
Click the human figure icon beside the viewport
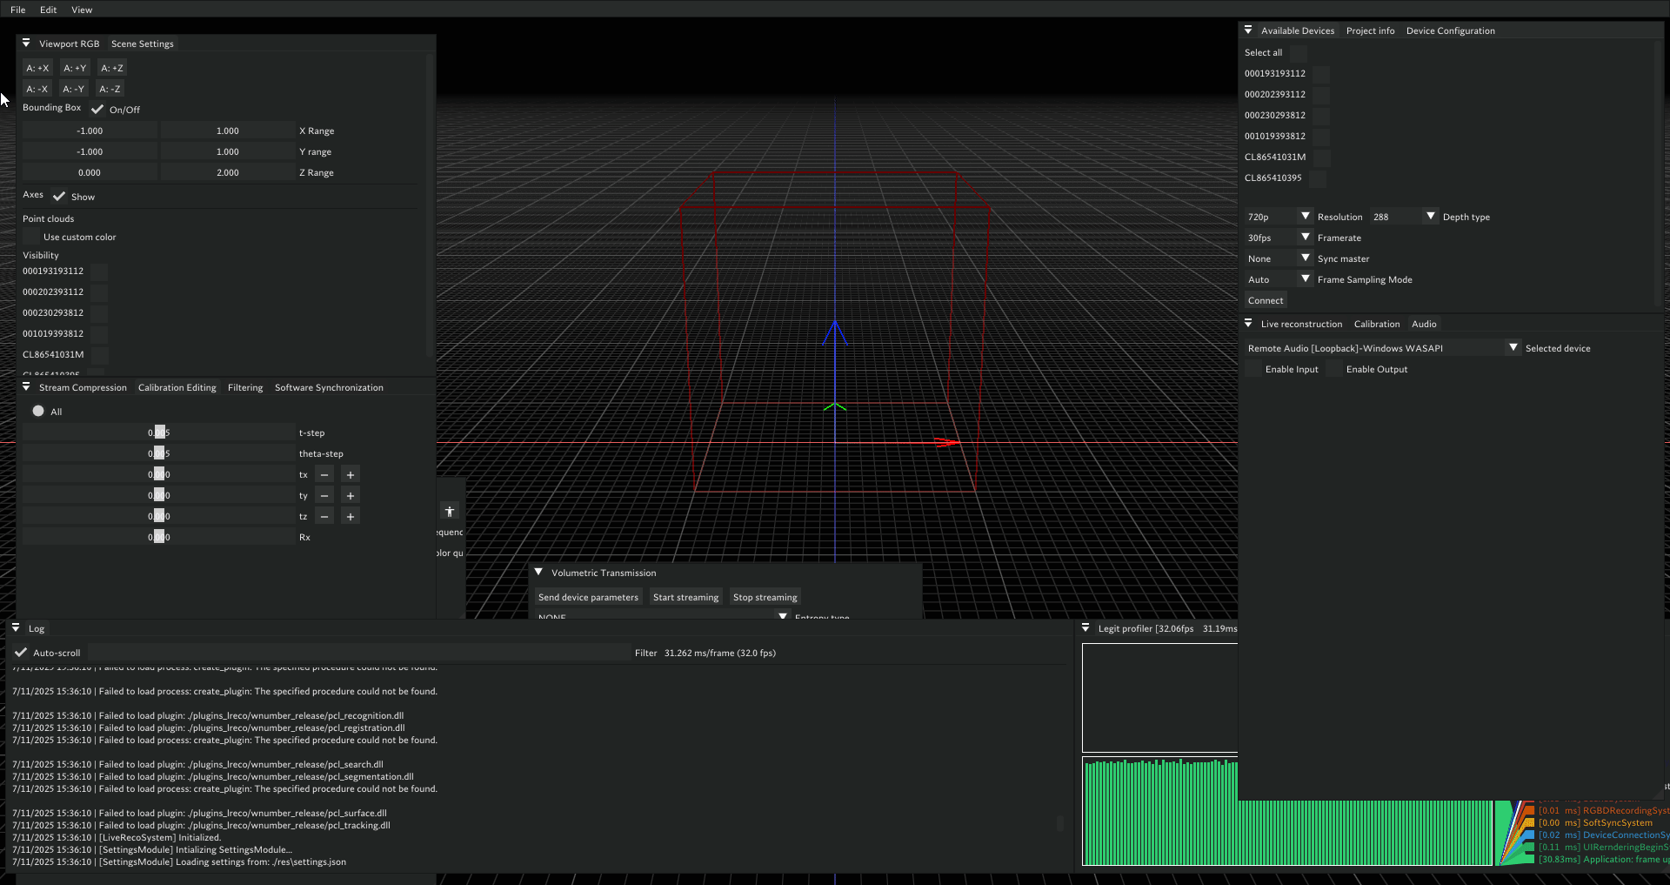(x=450, y=512)
